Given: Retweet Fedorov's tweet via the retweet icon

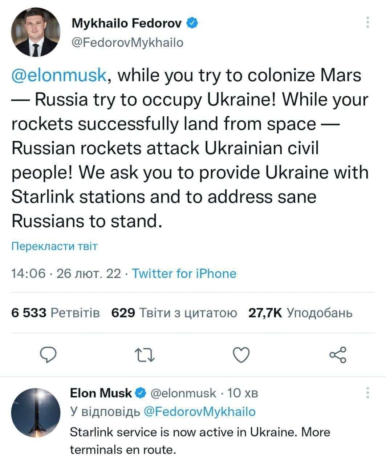Looking at the screenshot, I should click(145, 355).
